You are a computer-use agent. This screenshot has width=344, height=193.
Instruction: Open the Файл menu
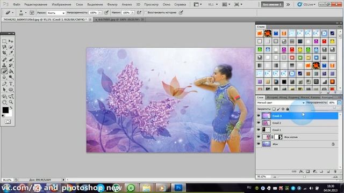tap(17, 4)
